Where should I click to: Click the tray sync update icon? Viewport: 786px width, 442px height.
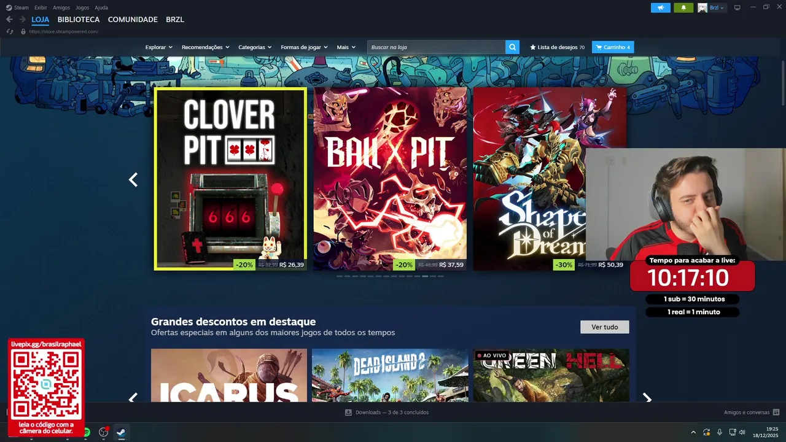(x=707, y=432)
